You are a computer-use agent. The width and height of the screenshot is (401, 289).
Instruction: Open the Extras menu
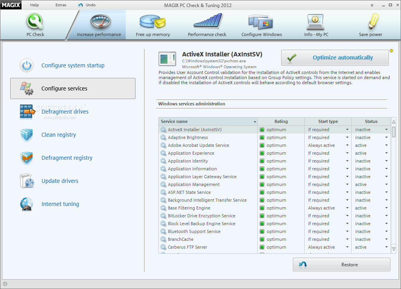click(61, 5)
